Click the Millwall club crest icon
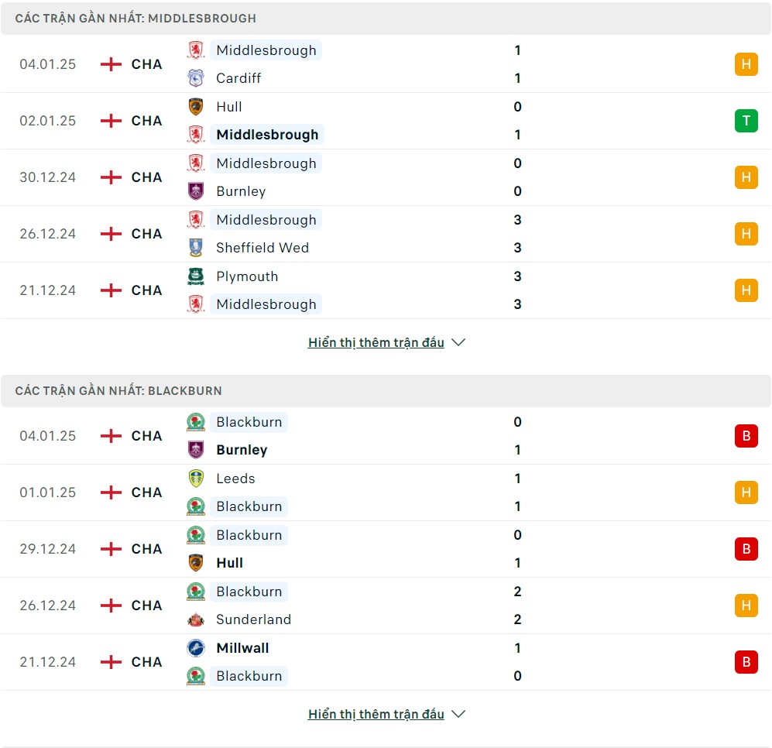The height and width of the screenshot is (748, 772). 196,647
